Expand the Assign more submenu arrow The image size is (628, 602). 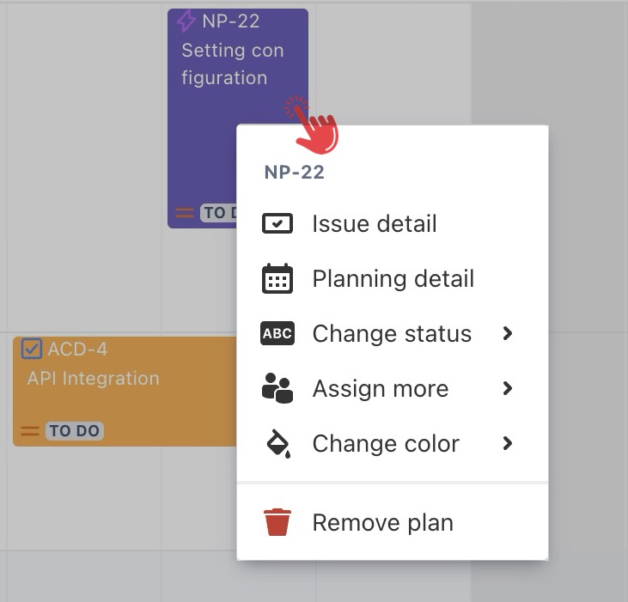click(x=508, y=388)
